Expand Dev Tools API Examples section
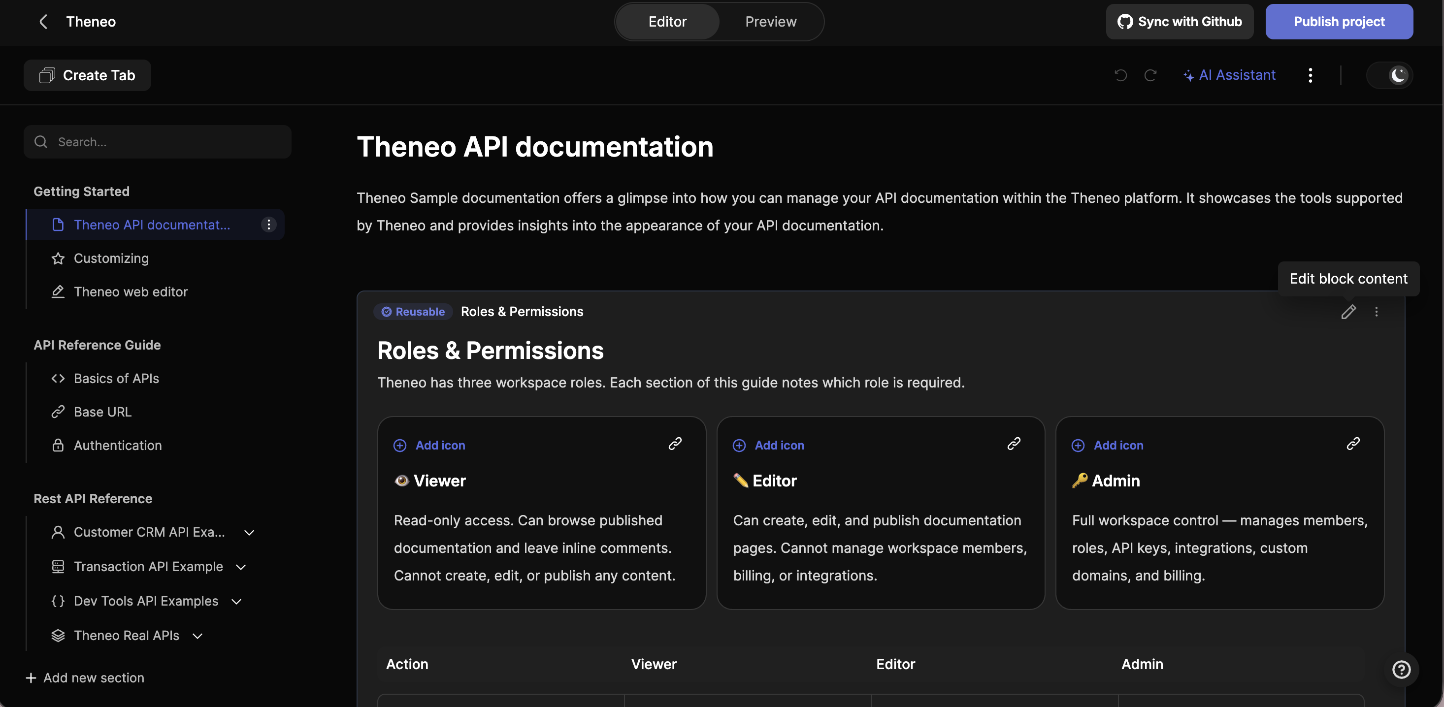1444x707 pixels. click(x=236, y=601)
